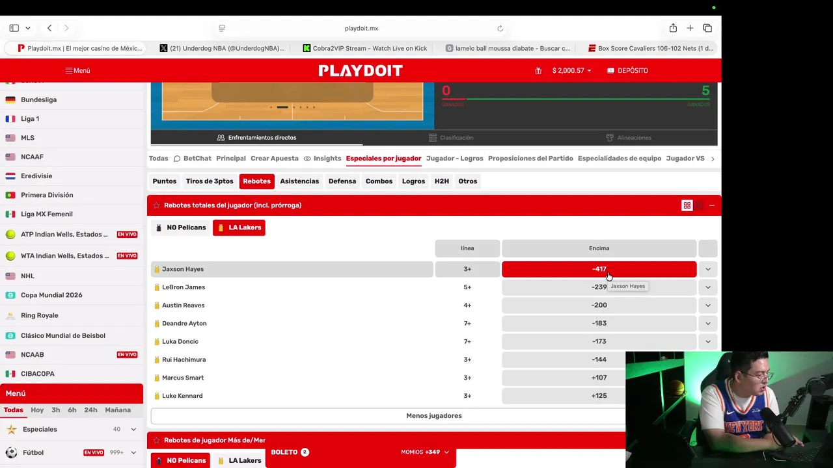Open Bundesliga in the sidebar

pos(38,99)
